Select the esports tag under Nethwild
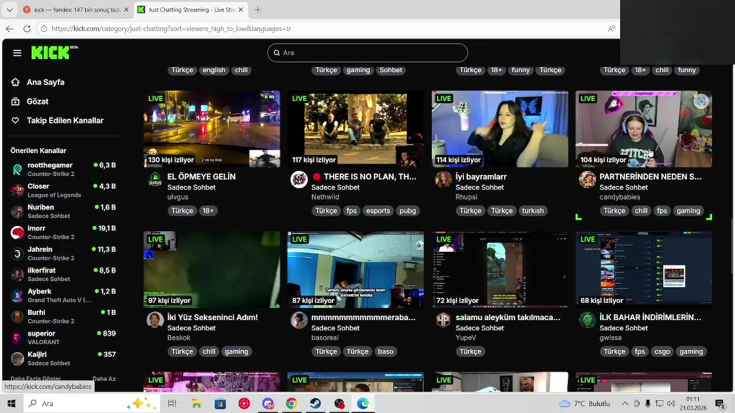 click(378, 211)
